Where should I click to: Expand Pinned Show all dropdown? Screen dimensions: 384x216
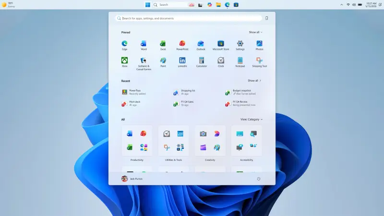click(255, 32)
